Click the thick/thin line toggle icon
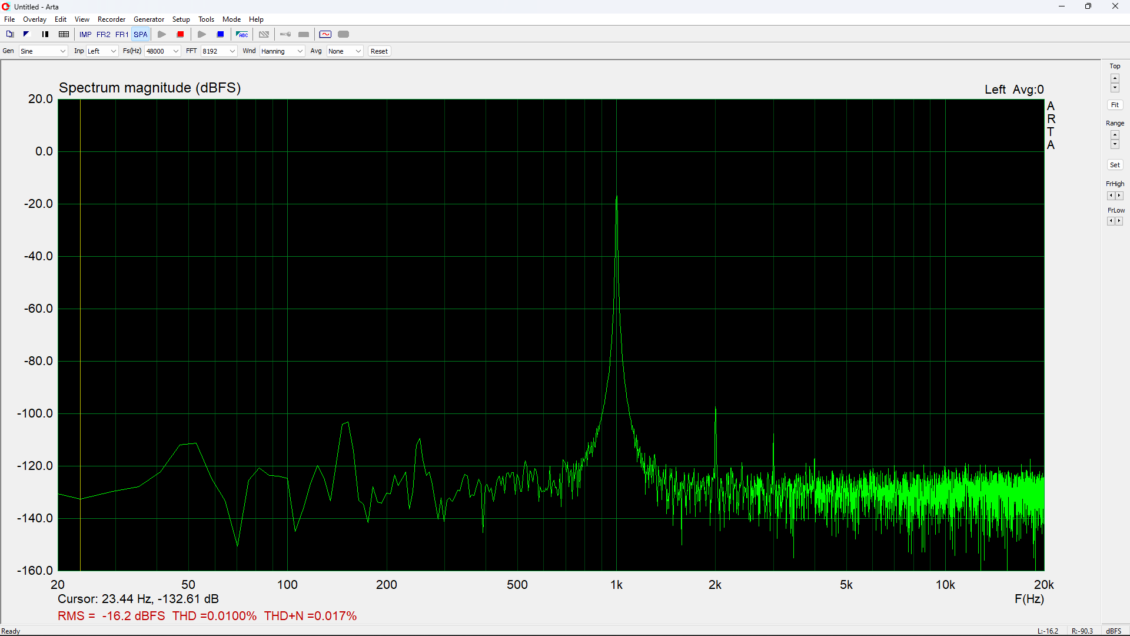Viewport: 1130px width, 636px height. tap(45, 34)
